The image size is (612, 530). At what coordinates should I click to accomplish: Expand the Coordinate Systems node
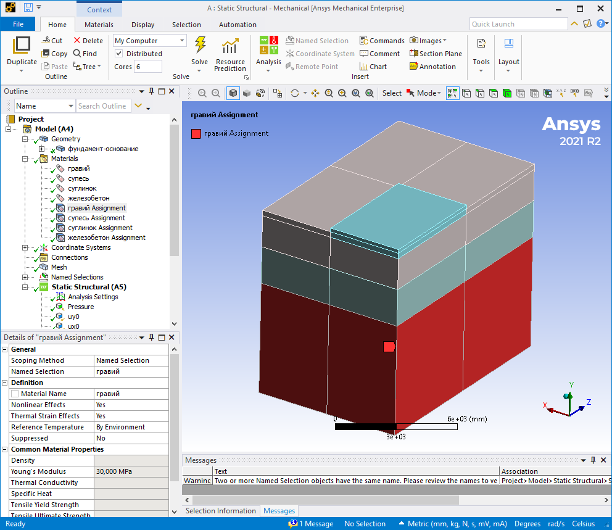[25, 247]
